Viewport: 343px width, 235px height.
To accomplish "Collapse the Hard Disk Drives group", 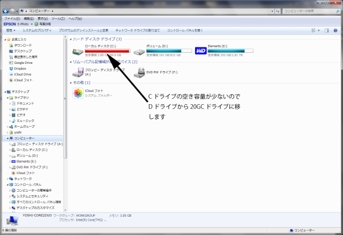I will 70,39.
